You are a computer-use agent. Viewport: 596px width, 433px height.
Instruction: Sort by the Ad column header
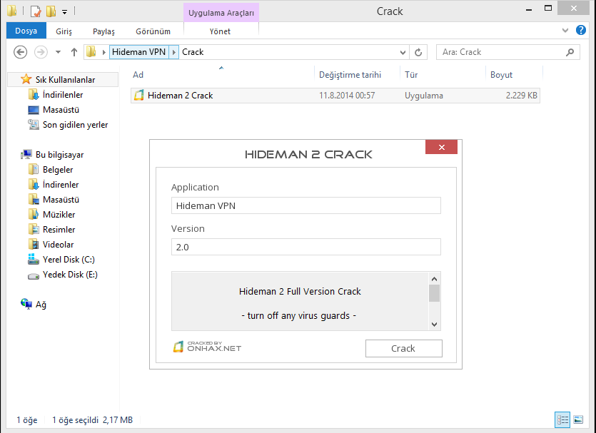pos(138,75)
